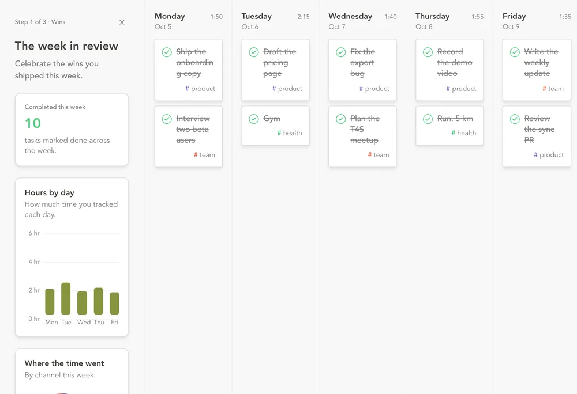Click the Oct 5 date label
577x394 pixels.
[x=163, y=27]
